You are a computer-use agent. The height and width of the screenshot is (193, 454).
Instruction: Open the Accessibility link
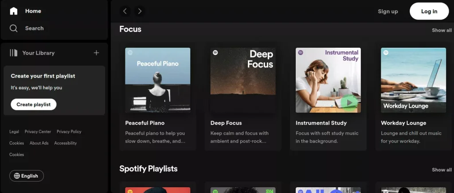click(65, 143)
